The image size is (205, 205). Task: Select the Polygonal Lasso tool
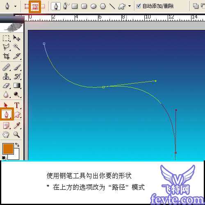coord(6,47)
